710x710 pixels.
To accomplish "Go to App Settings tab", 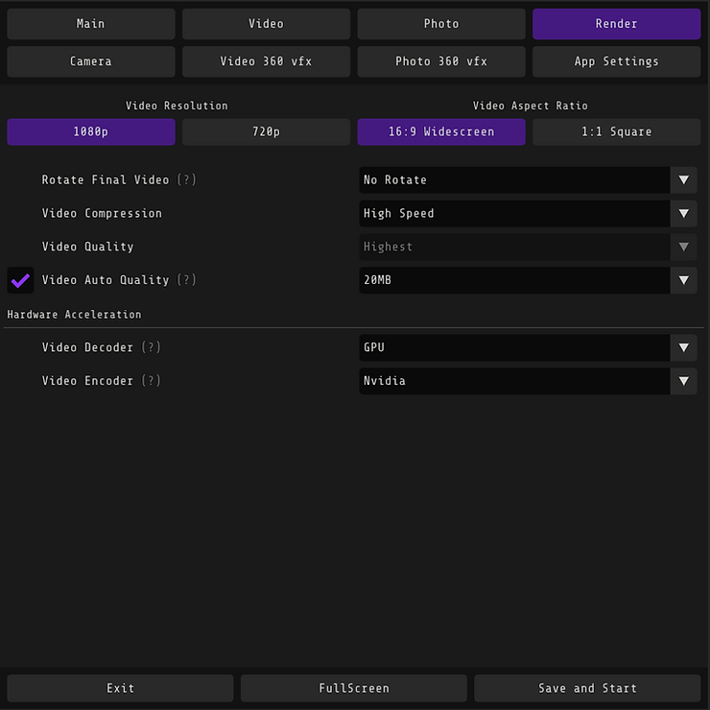I will point(616,61).
